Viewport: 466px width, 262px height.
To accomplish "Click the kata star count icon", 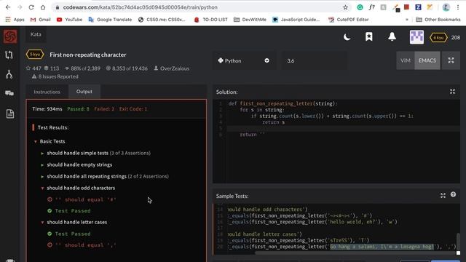I will click(x=28, y=68).
